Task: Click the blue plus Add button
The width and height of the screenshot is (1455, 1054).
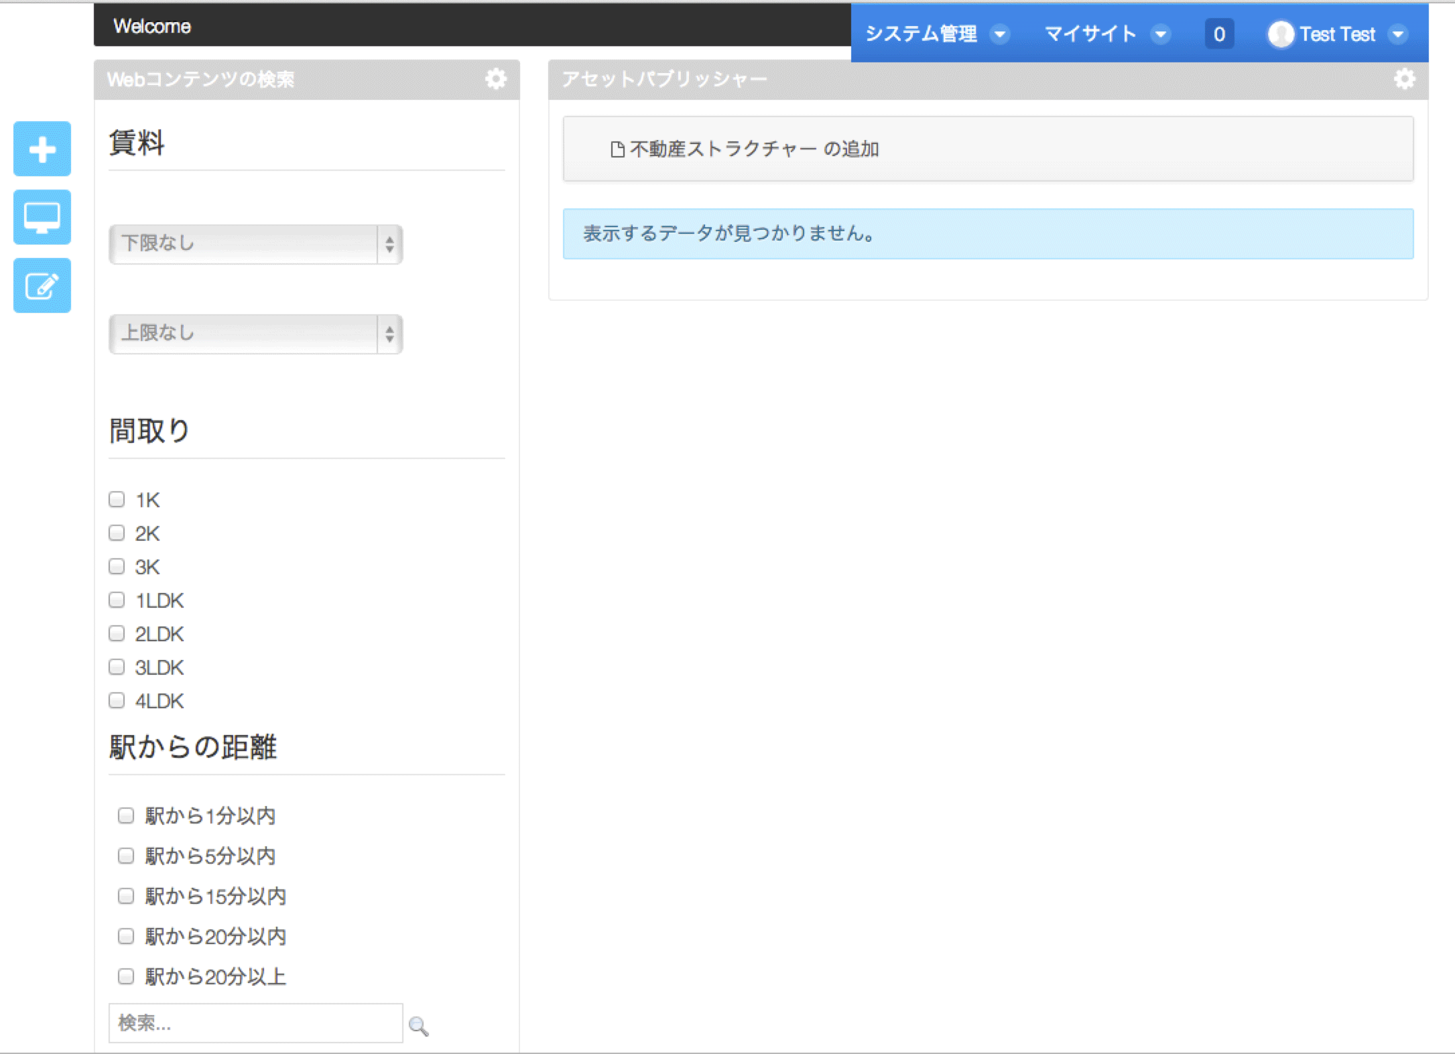Action: (42, 149)
